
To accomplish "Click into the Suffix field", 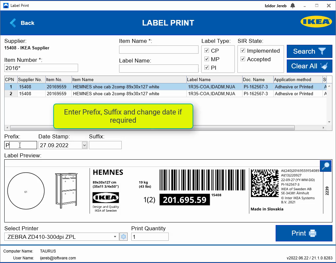I will coord(105,145).
